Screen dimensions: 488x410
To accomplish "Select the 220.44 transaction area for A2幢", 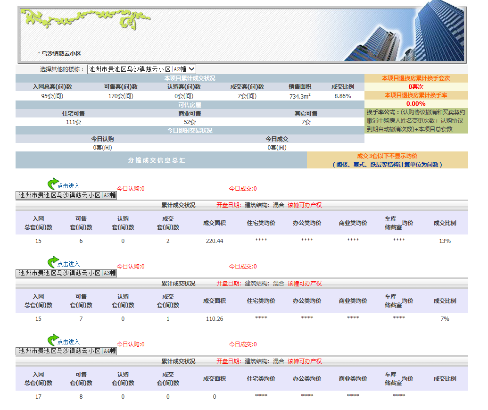I will [215, 241].
